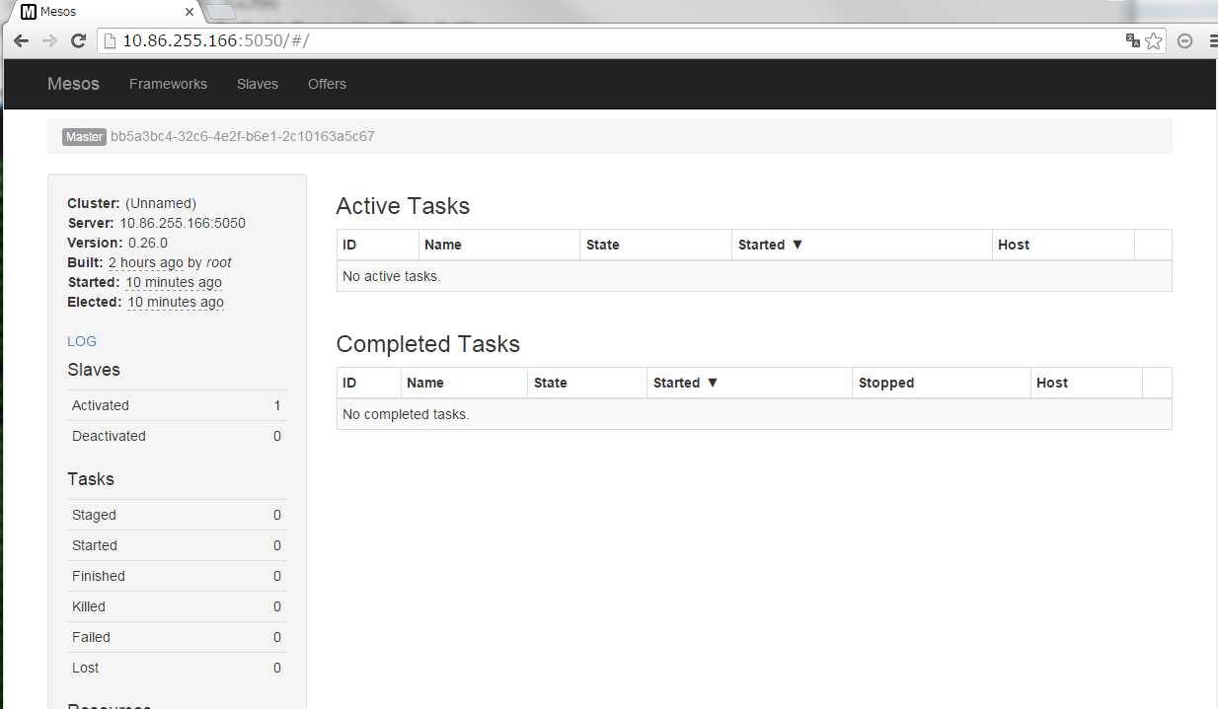
Task: Open the Chrome menu hamburger icon
Action: 1214,40
